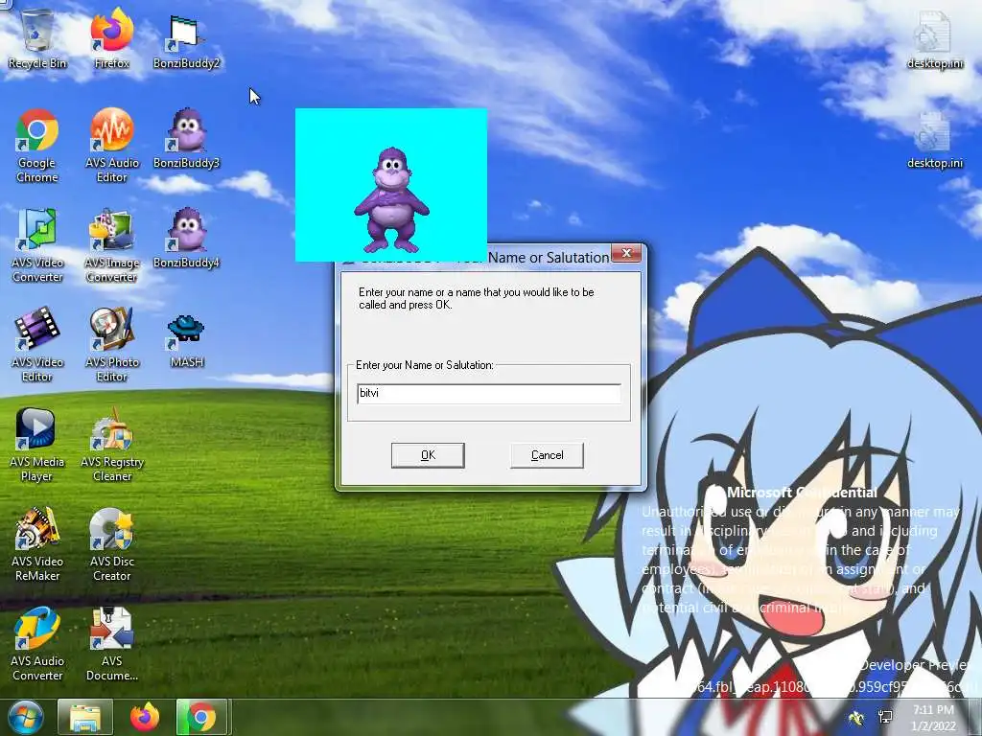Cancel the Name or Salutation dialog
982x736 pixels.
[547, 455]
